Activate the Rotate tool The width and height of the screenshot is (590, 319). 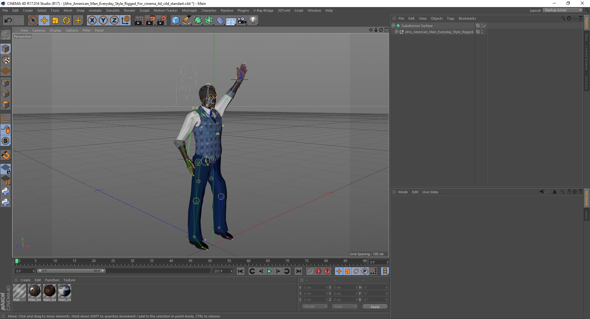[x=66, y=21]
